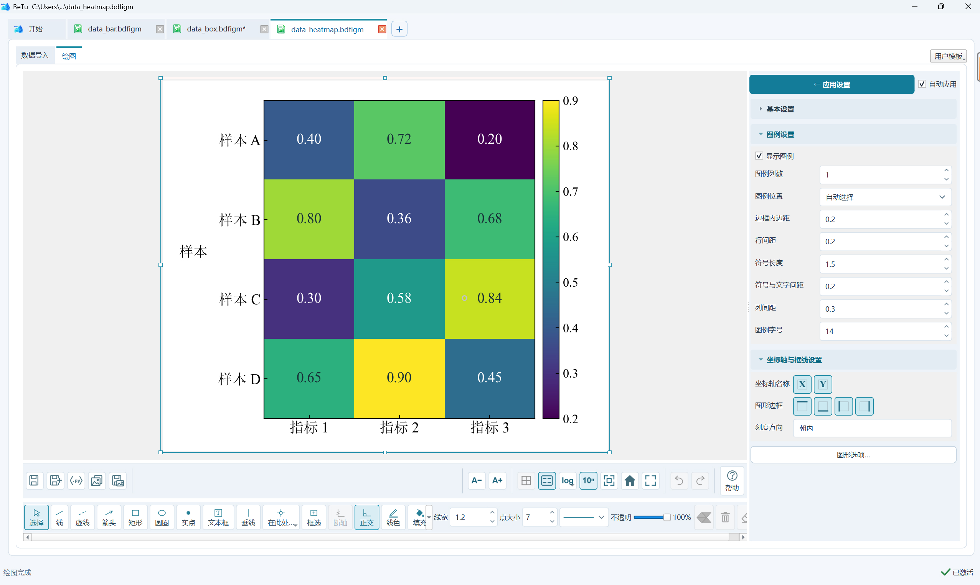The width and height of the screenshot is (980, 585).
Task: Click the trash delete icon
Action: (x=725, y=517)
